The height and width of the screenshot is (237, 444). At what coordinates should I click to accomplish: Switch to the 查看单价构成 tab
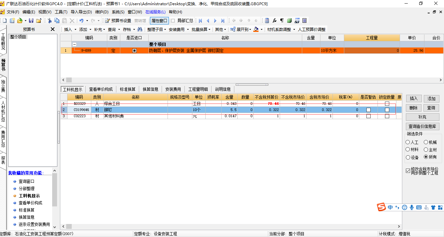[x=101, y=89]
